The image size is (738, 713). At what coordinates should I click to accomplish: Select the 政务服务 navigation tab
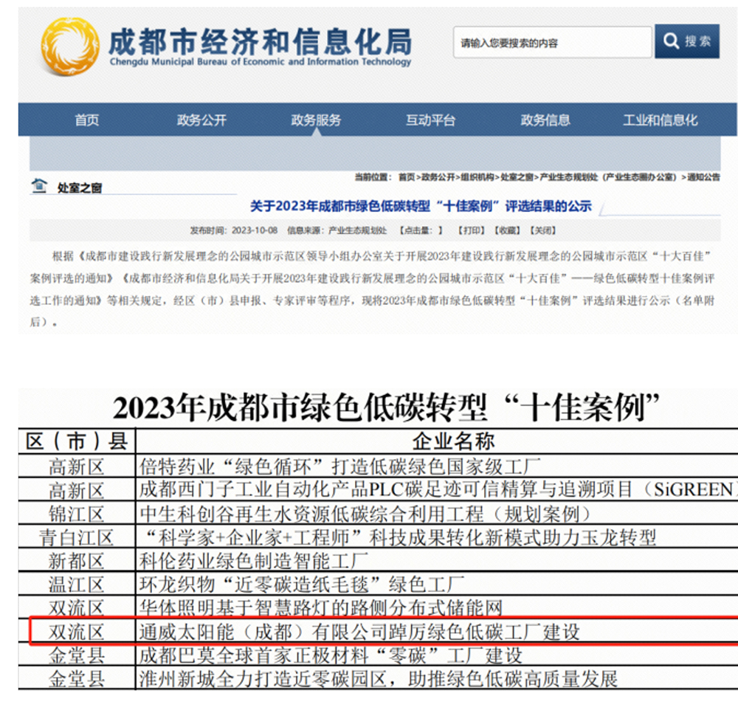point(316,120)
